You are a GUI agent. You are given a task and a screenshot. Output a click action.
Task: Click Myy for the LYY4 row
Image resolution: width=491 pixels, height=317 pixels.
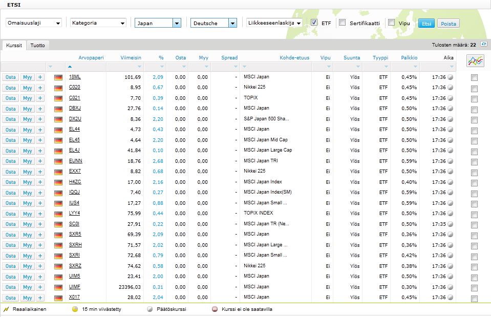coord(27,214)
